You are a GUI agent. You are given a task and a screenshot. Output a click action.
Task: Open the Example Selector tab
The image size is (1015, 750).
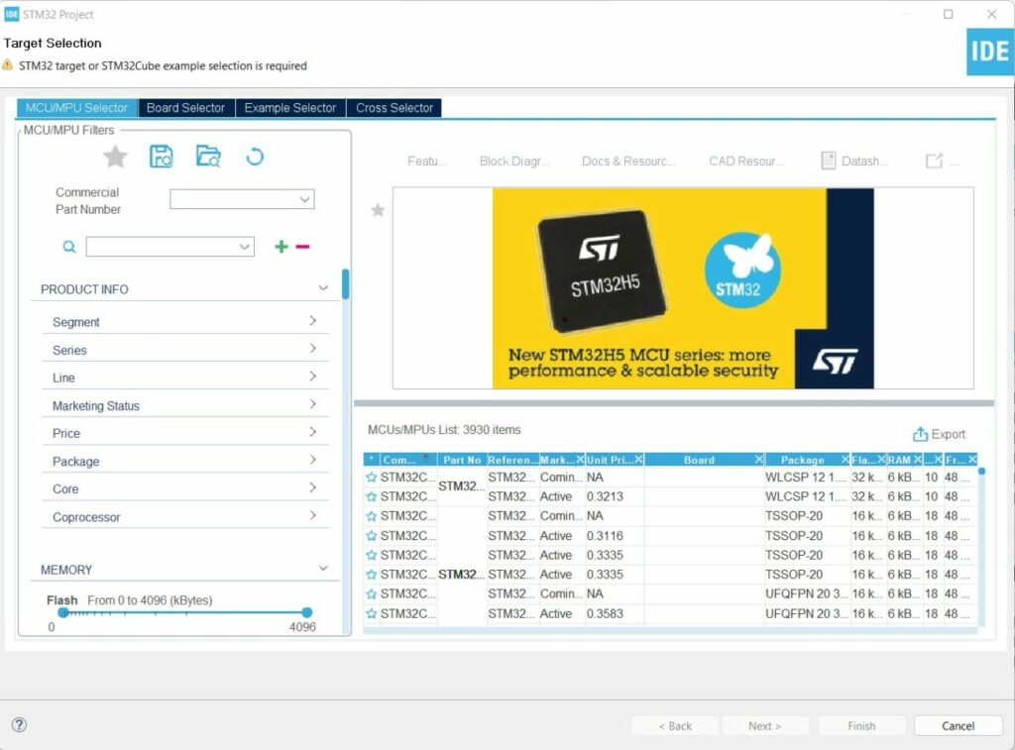290,108
